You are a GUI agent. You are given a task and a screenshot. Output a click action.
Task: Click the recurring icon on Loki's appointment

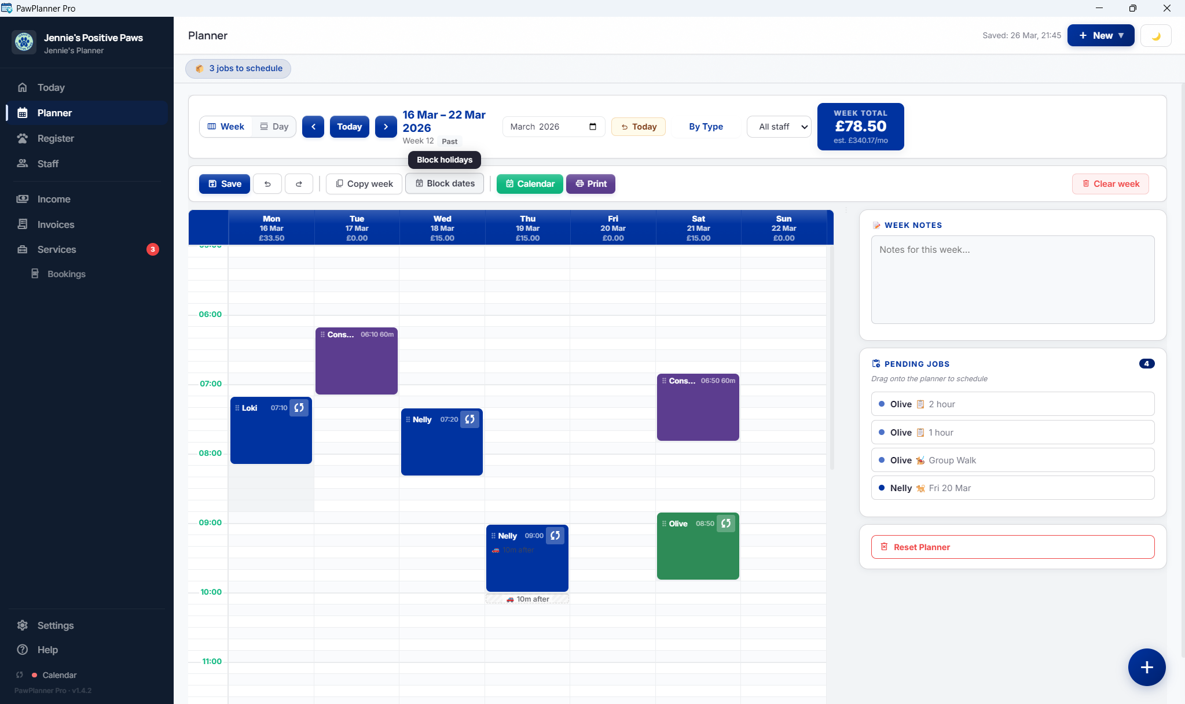(299, 407)
